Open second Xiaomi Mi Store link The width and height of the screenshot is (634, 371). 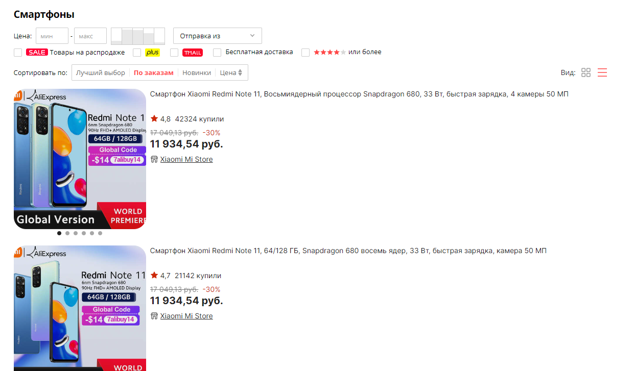pos(186,316)
